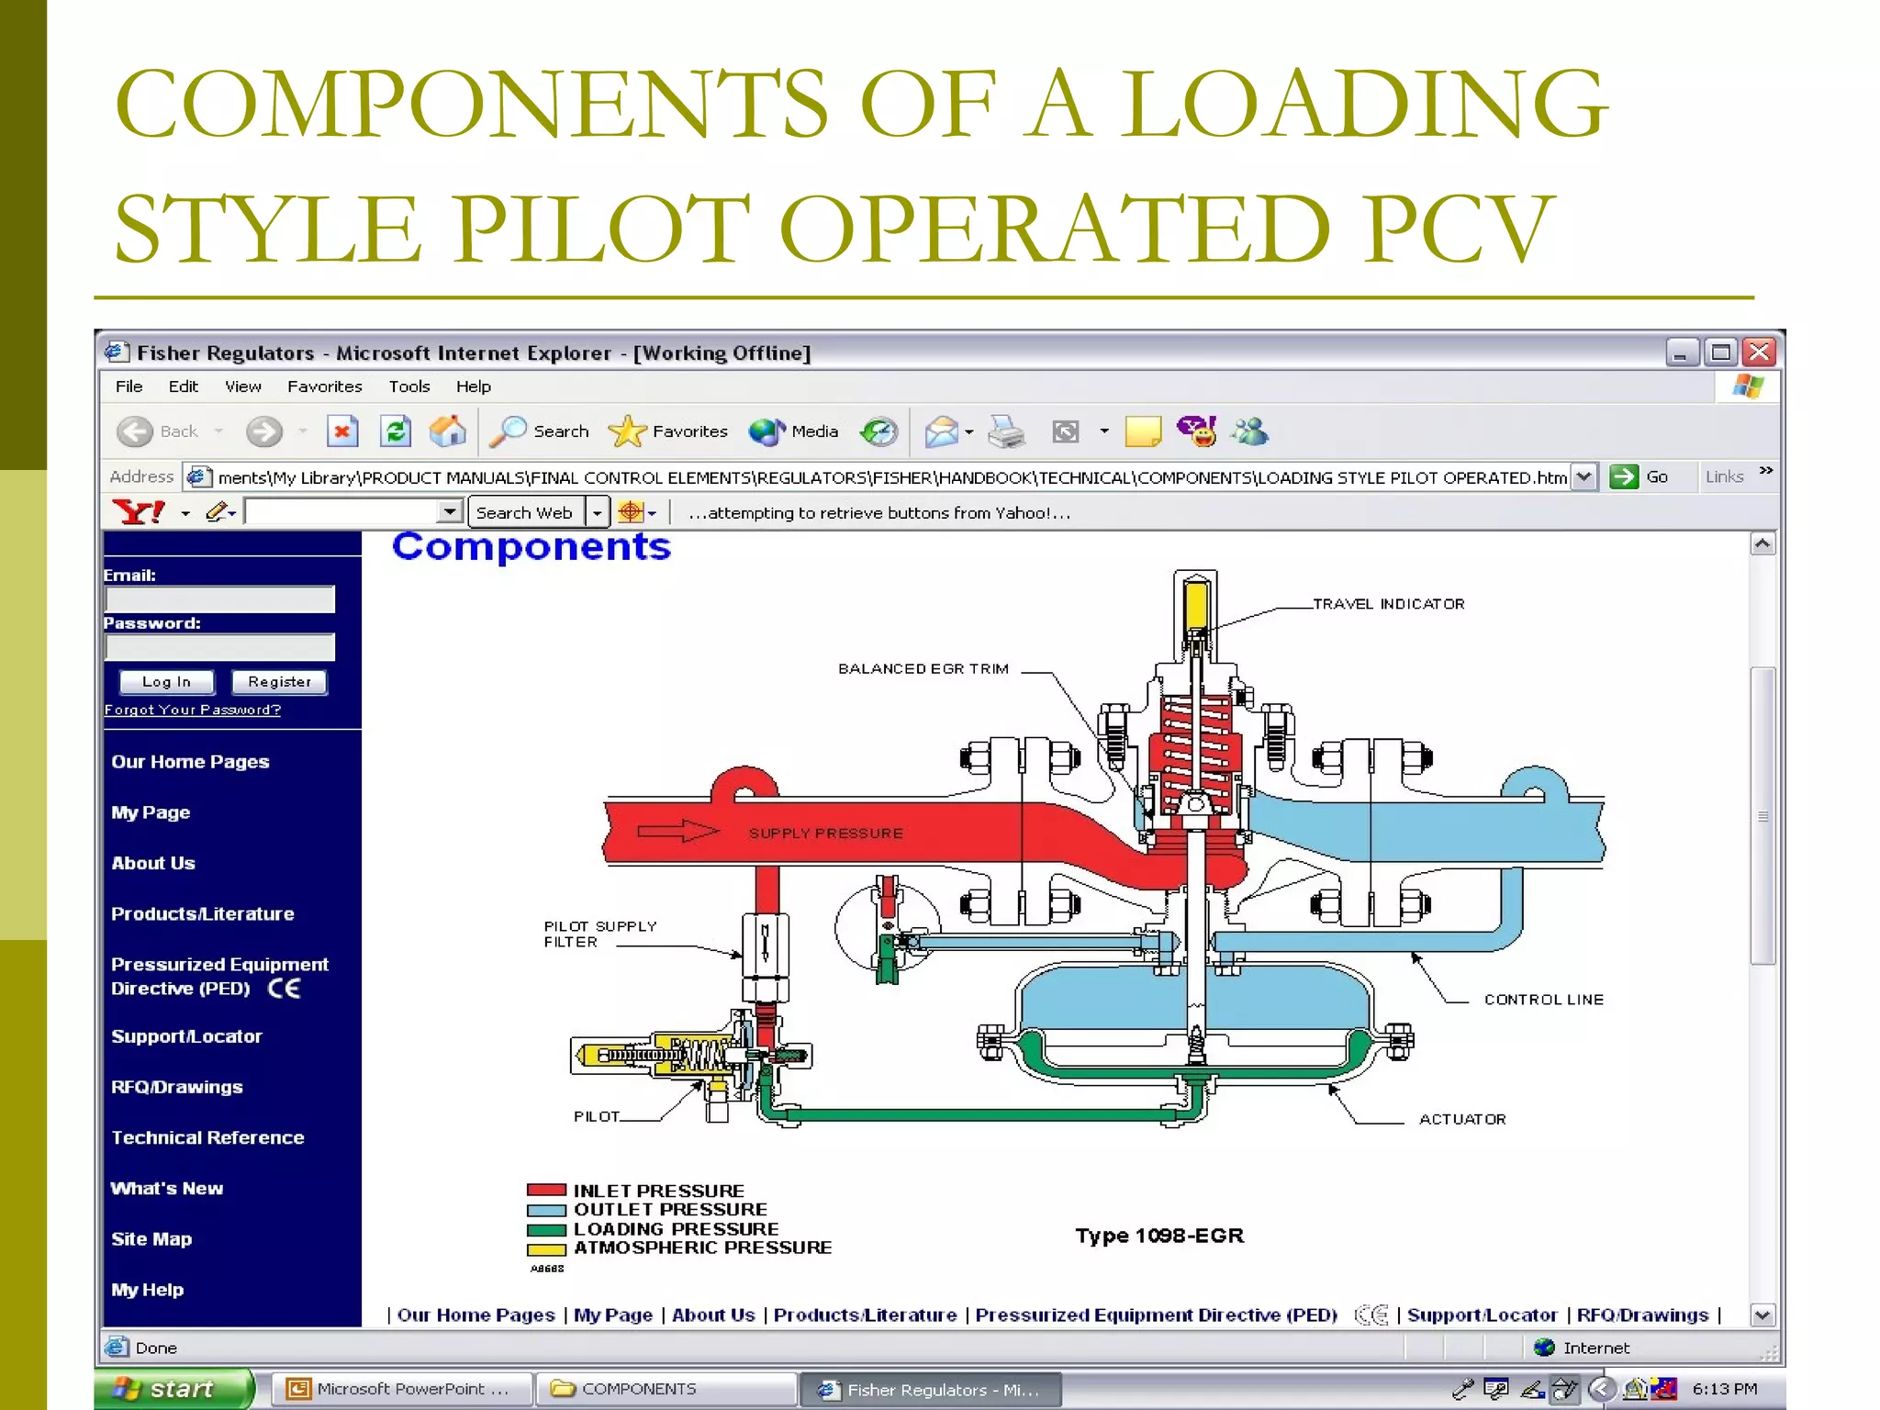Open the Help menu
Image resolution: width=1880 pixels, height=1410 pixels.
[x=473, y=386]
